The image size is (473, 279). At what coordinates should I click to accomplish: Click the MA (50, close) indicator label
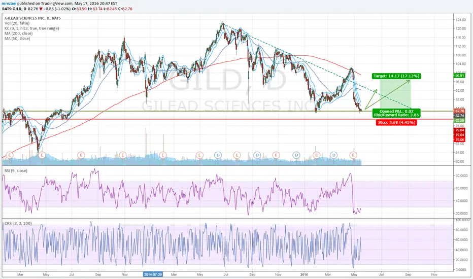pos(17,39)
